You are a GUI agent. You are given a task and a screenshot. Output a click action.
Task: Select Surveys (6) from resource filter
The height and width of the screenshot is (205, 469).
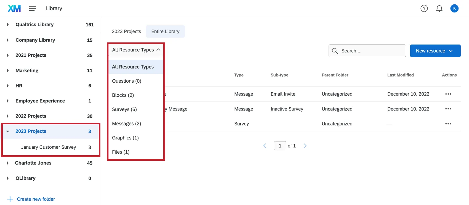pos(124,109)
